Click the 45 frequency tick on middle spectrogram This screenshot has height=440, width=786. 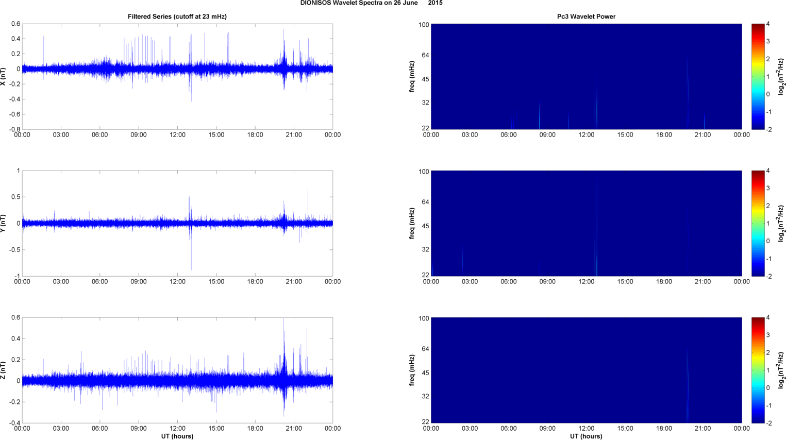click(425, 226)
